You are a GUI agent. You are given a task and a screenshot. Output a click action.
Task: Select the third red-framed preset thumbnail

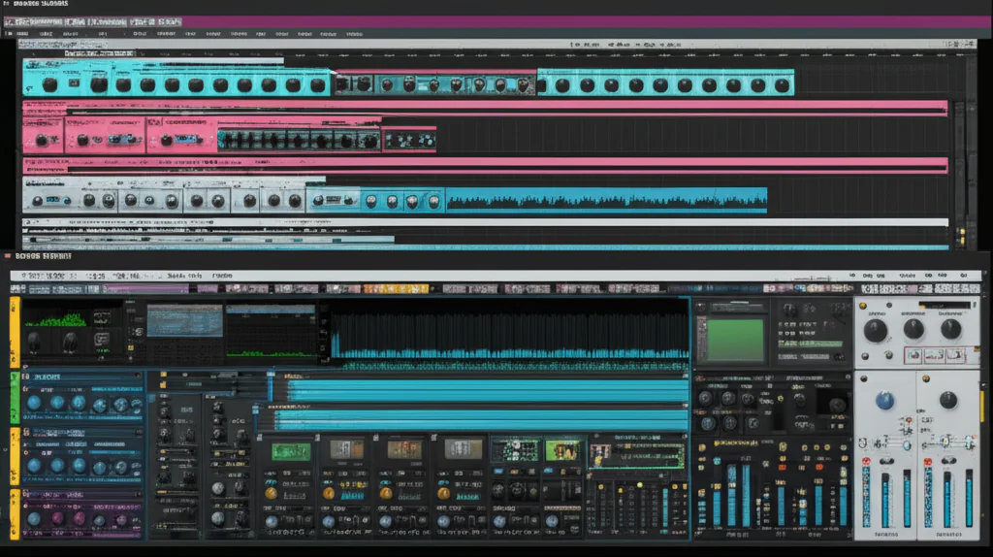[x=954, y=355]
